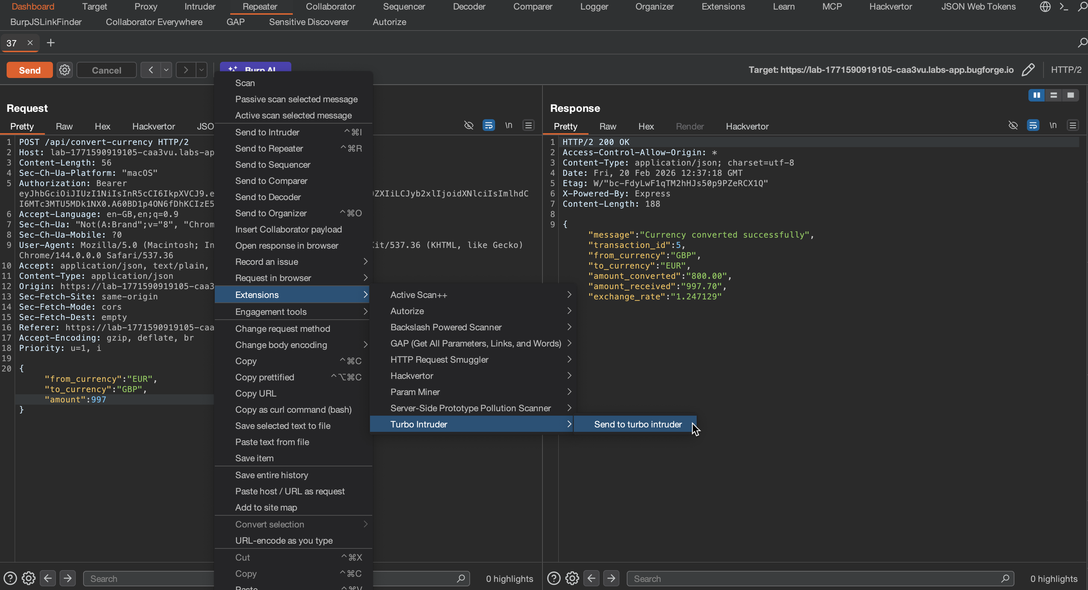This screenshot has height=590, width=1088.
Task: Click the edit target pencil icon
Action: pyautogui.click(x=1028, y=70)
